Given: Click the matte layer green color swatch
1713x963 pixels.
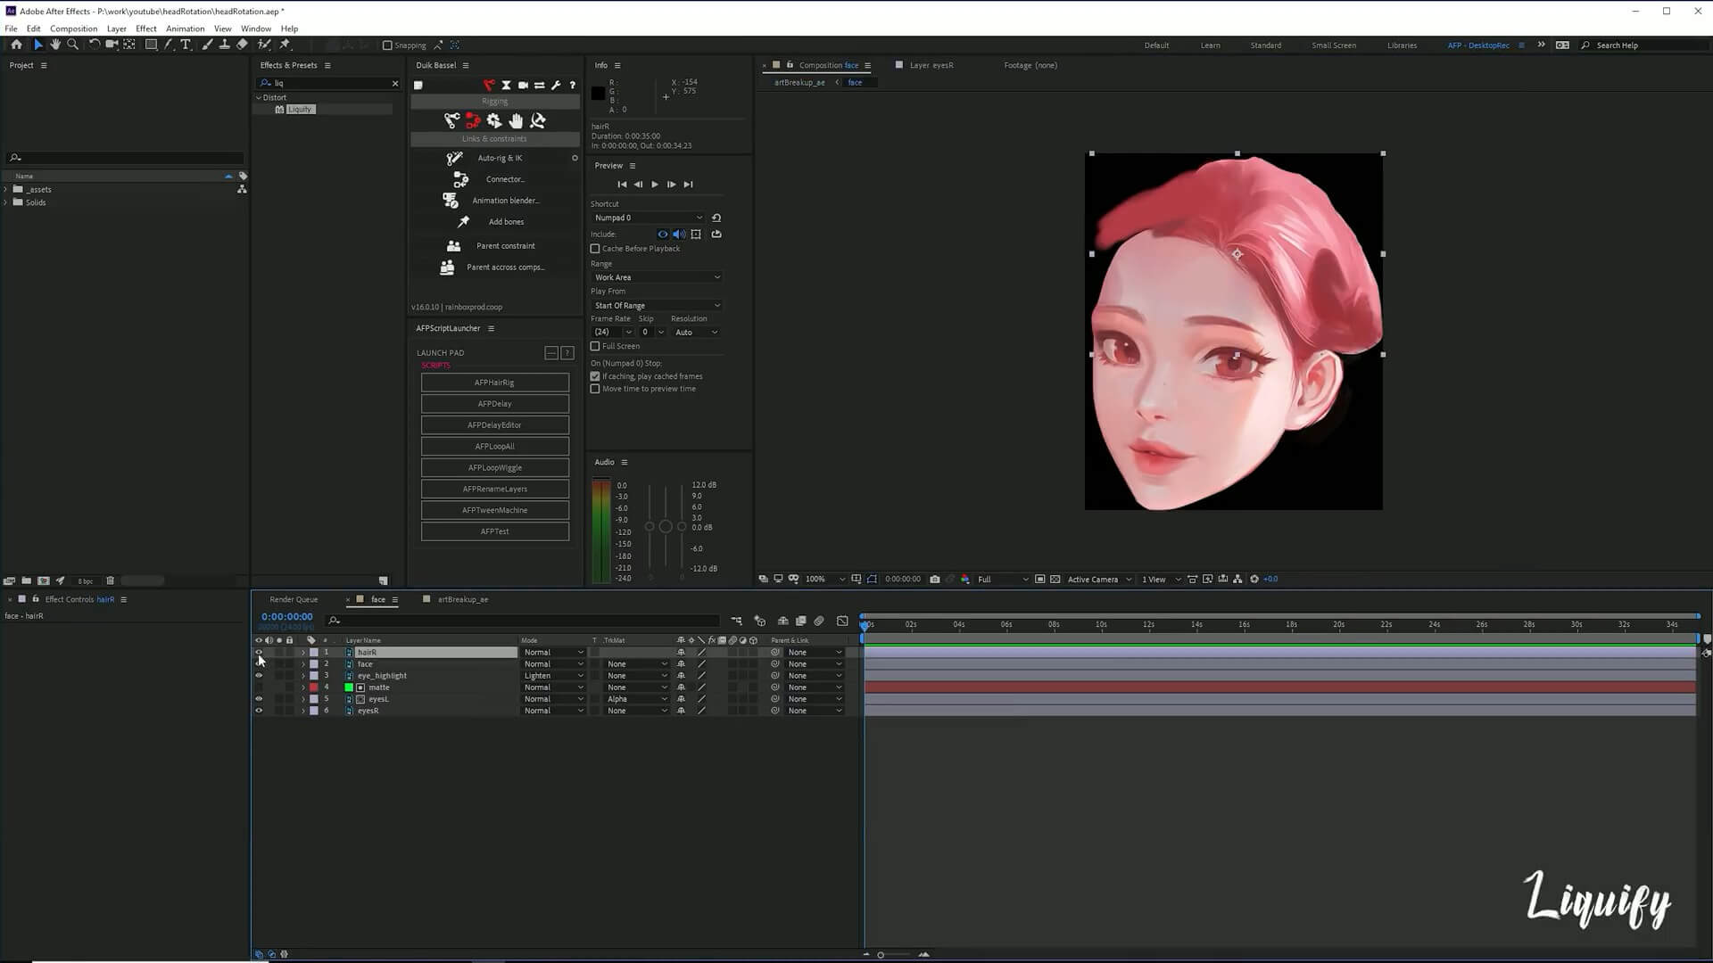Looking at the screenshot, I should pos(349,687).
